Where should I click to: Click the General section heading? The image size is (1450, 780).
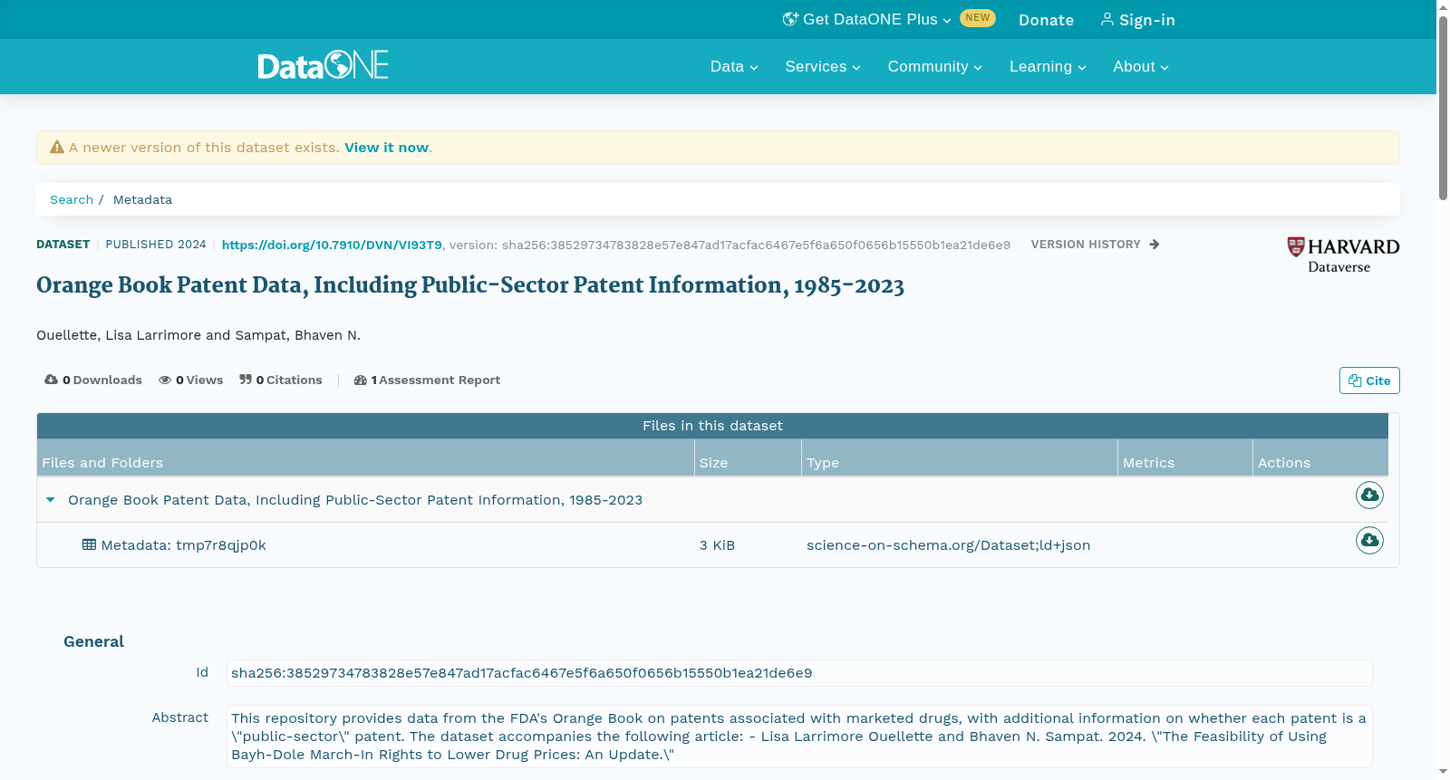pos(93,641)
